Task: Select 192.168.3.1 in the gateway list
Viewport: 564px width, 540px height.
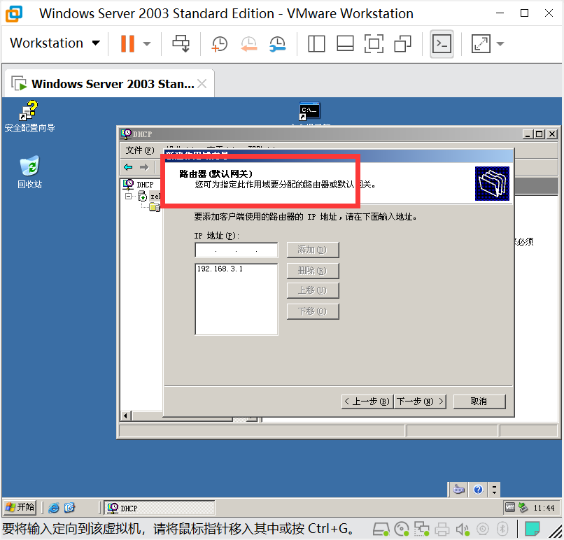Action: (x=220, y=269)
